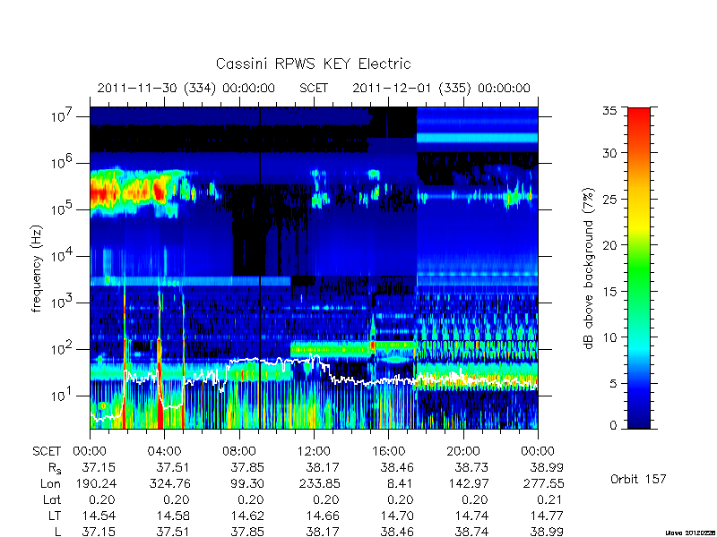717x537 pixels.
Task: Click the 20 value on the color scale
Action: (x=609, y=245)
